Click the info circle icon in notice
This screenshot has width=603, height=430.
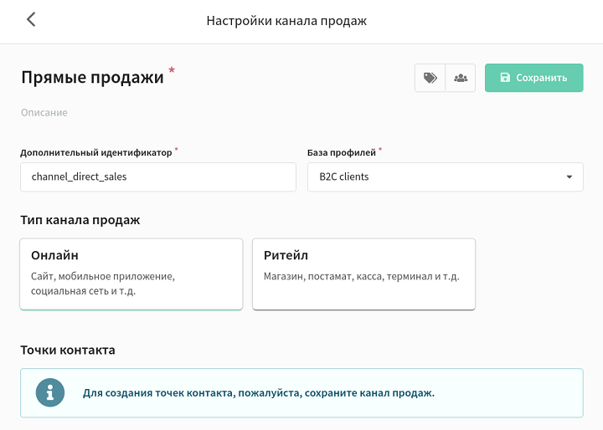[x=50, y=392]
